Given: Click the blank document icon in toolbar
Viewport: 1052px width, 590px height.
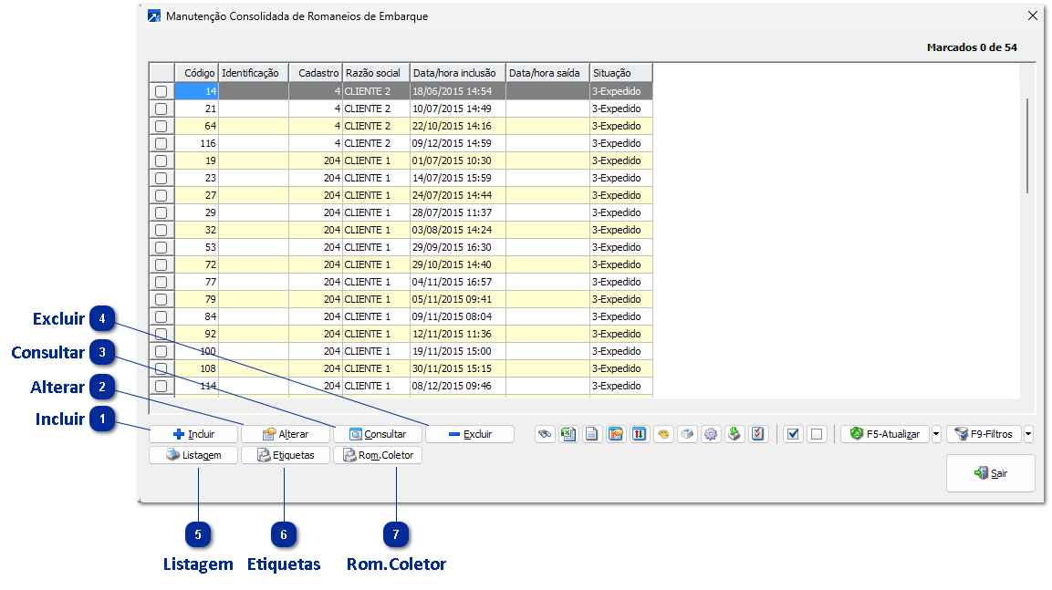Looking at the screenshot, I should [592, 434].
